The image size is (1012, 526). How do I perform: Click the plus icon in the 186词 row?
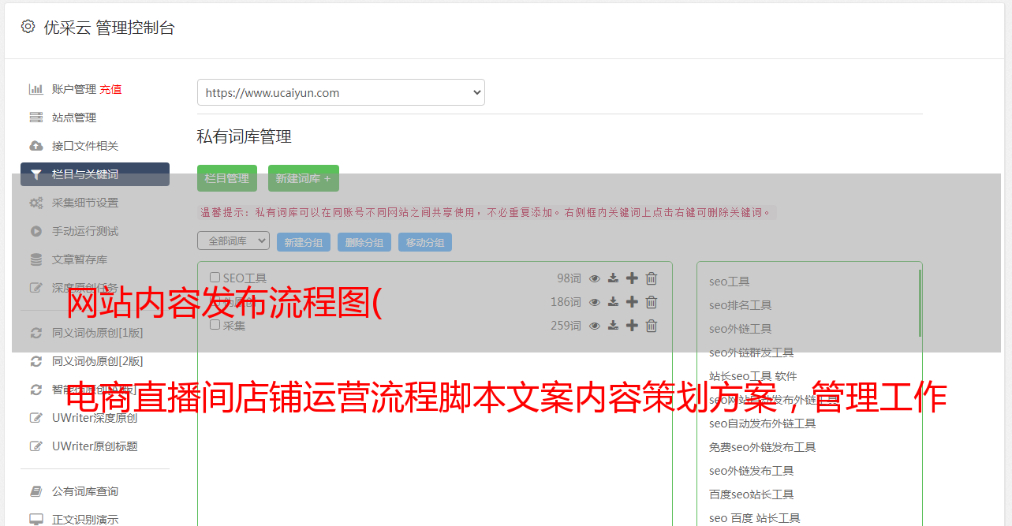click(x=632, y=302)
